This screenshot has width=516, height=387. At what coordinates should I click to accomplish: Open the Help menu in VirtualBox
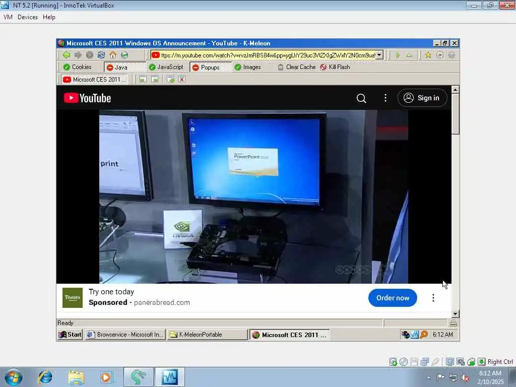click(x=49, y=17)
